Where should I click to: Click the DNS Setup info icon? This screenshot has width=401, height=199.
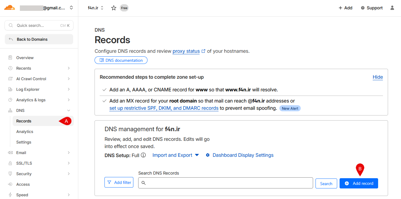tap(143, 155)
